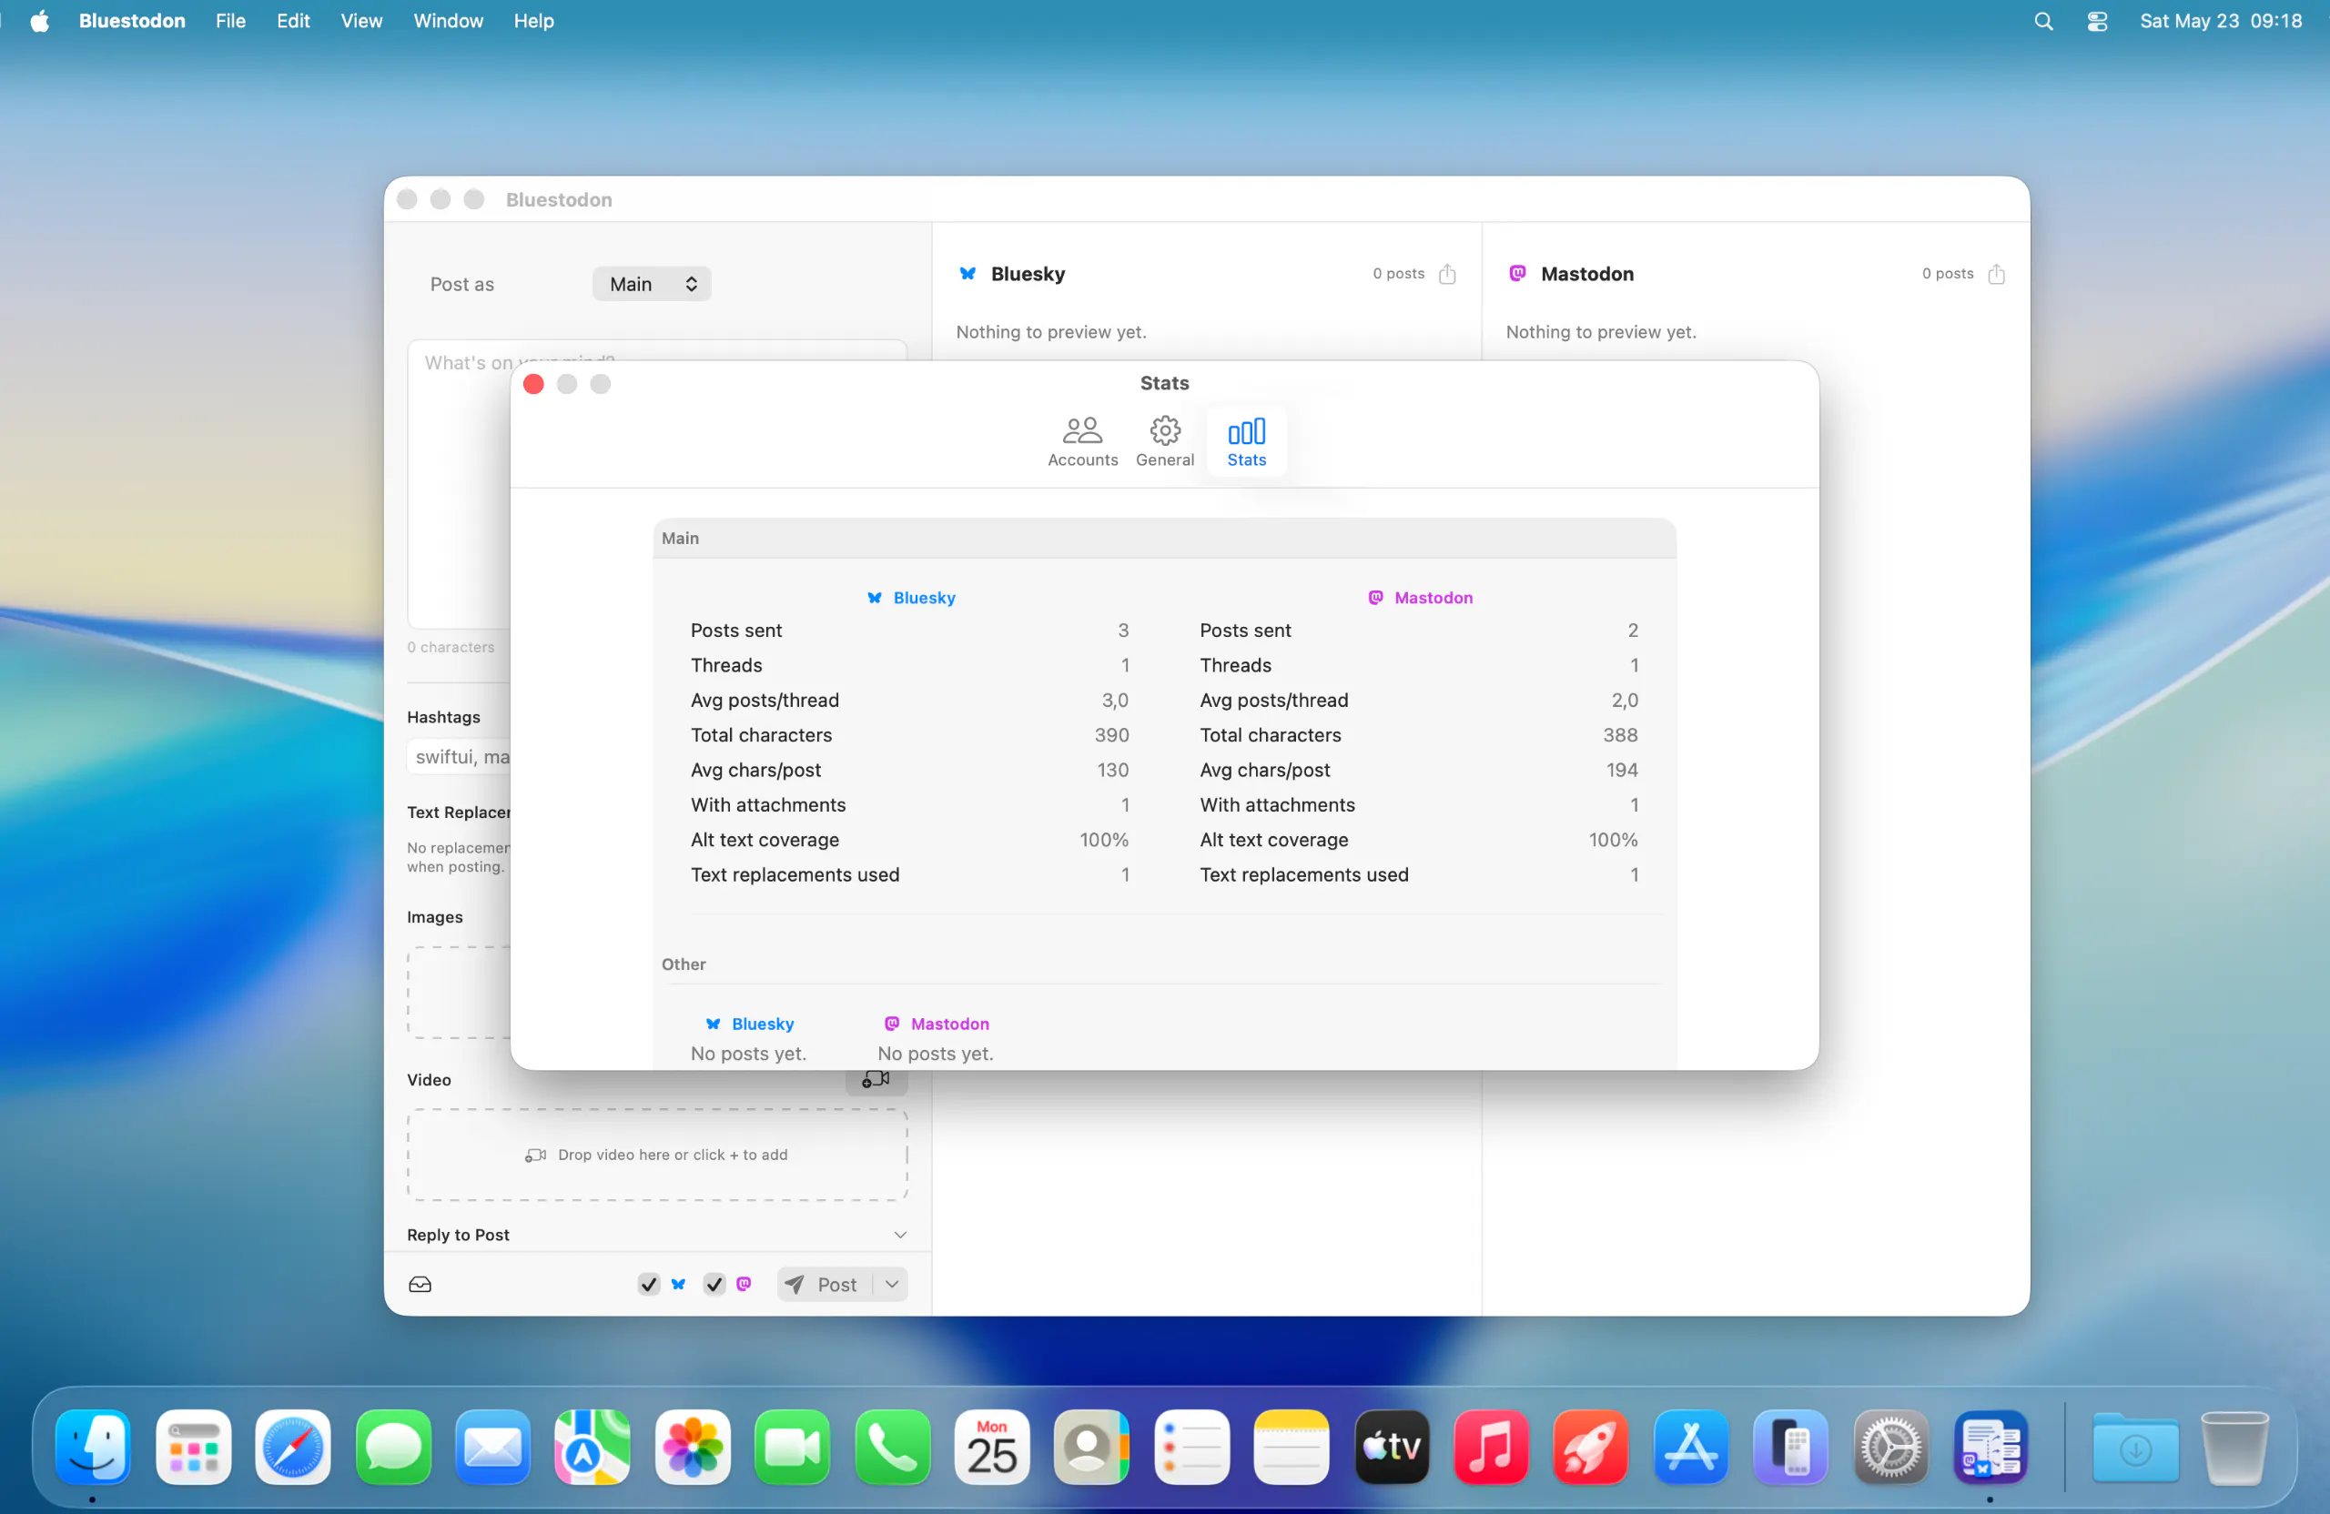Viewport: 2330px width, 1514px height.
Task: Toggle the Mastodon posting checkbox
Action: 714,1284
